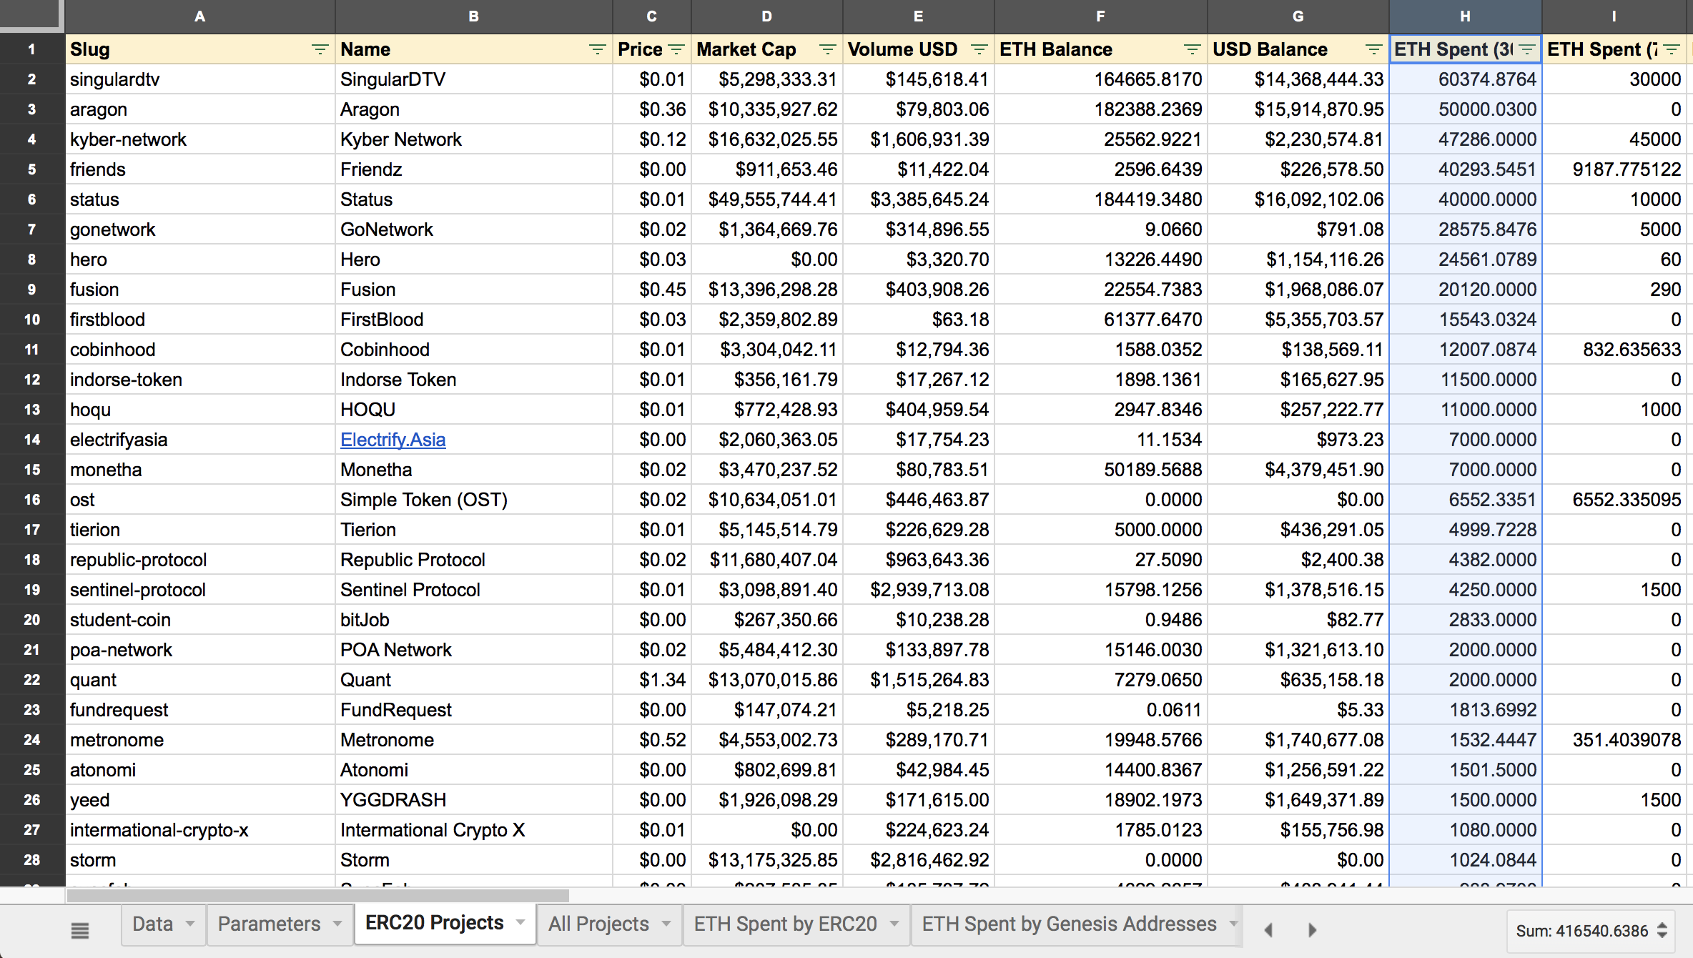Image resolution: width=1693 pixels, height=958 pixels.
Task: Open ETH Balance filter icon
Action: coord(1192,49)
